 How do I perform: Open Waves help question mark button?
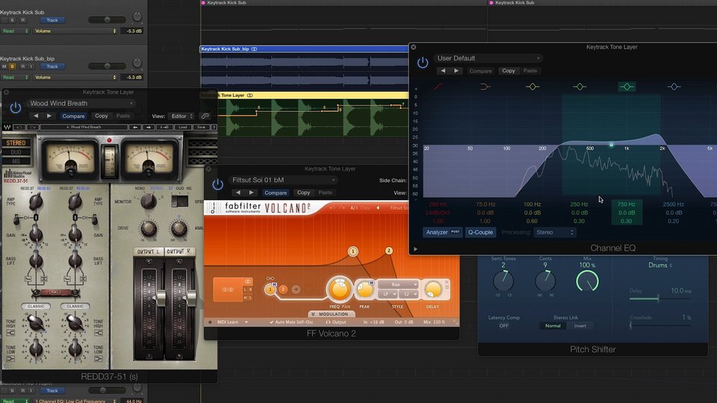pyautogui.click(x=214, y=127)
